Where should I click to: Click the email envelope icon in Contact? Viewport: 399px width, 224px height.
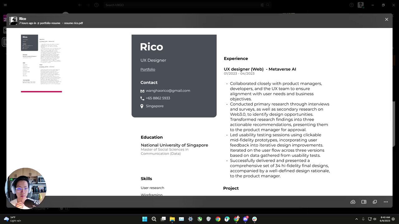point(142,91)
